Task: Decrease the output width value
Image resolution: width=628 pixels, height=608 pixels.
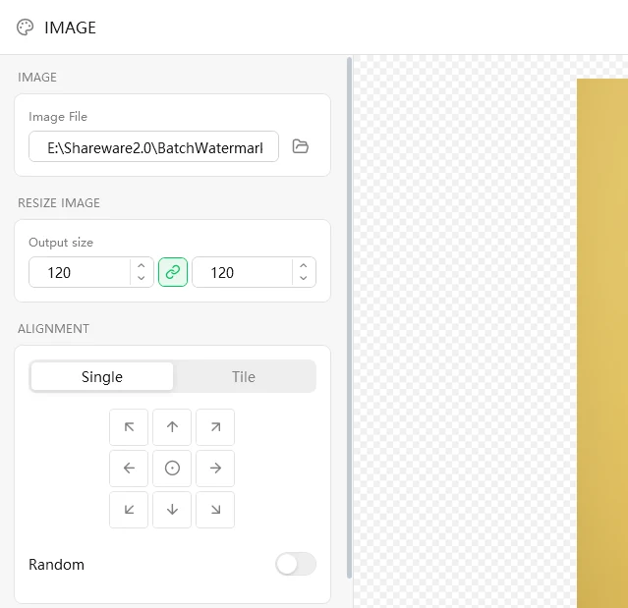Action: click(x=141, y=278)
